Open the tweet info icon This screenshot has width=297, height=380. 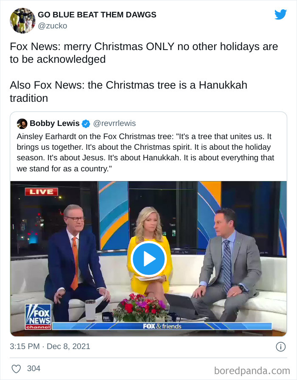tap(281, 347)
